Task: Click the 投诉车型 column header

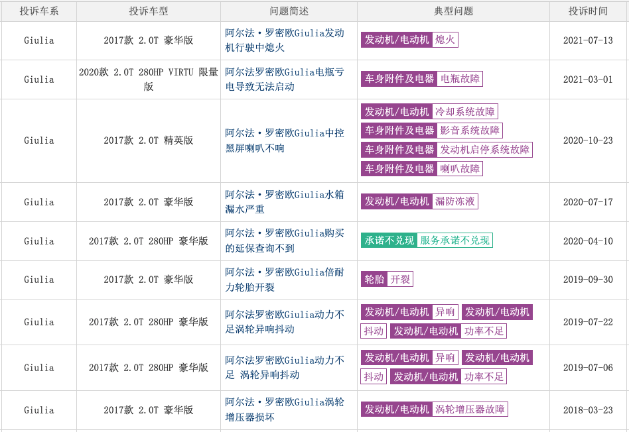Action: tap(149, 11)
